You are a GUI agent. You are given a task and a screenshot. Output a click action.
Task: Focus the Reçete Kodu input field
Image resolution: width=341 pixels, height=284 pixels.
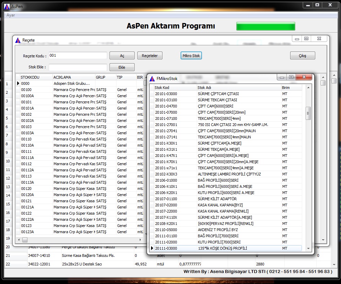tap(78, 55)
